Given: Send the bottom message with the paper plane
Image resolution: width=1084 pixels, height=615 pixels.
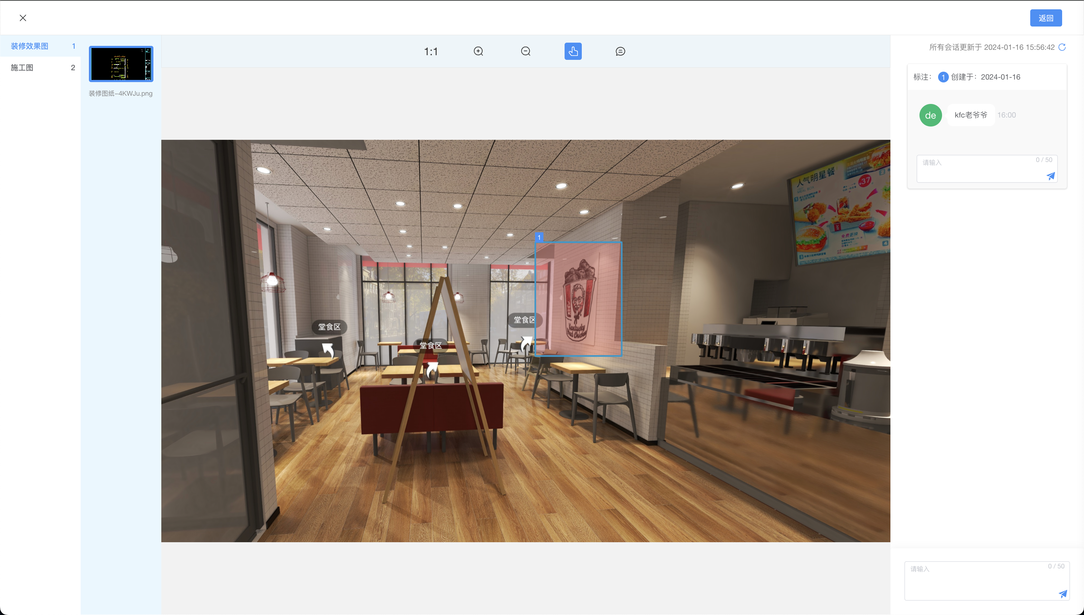Looking at the screenshot, I should (1062, 594).
